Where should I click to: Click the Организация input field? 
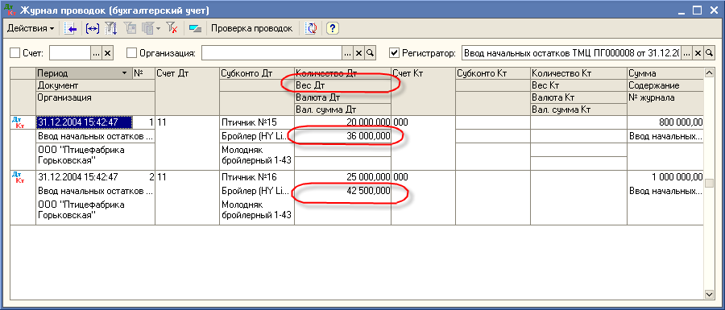pos(272,53)
